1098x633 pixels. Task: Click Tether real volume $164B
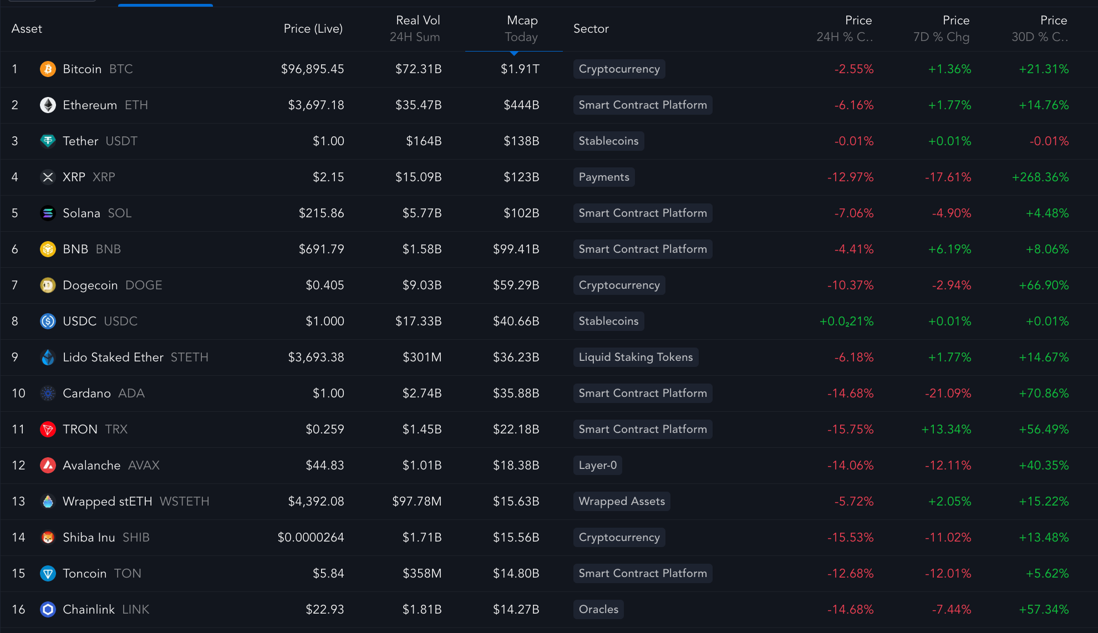click(x=424, y=141)
